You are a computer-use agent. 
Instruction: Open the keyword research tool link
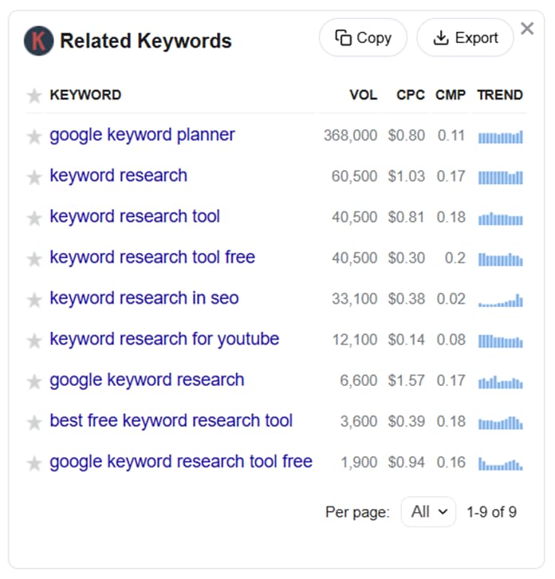point(135,216)
